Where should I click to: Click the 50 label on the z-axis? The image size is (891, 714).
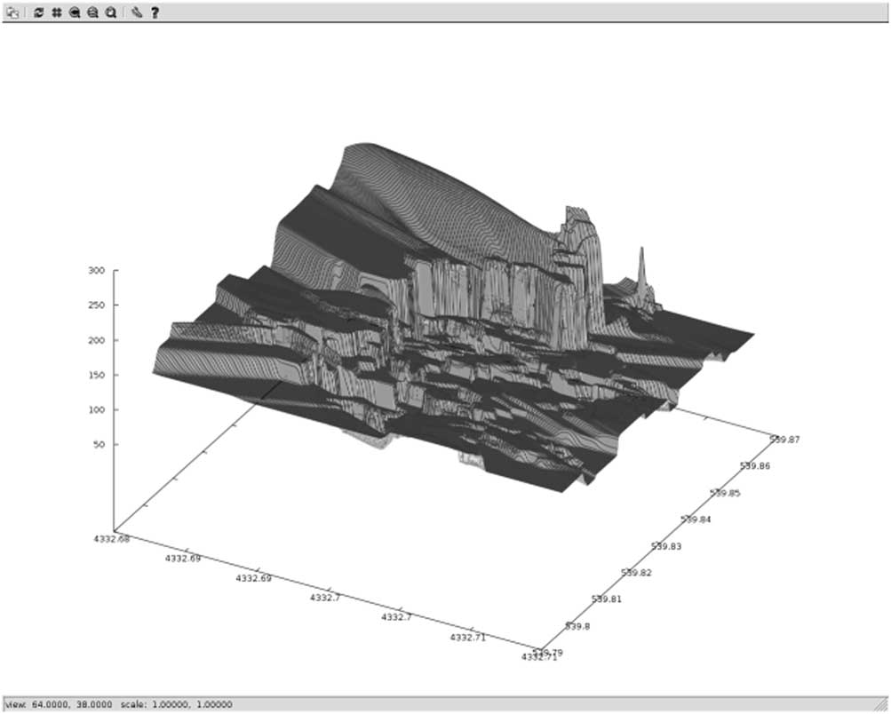[98, 445]
